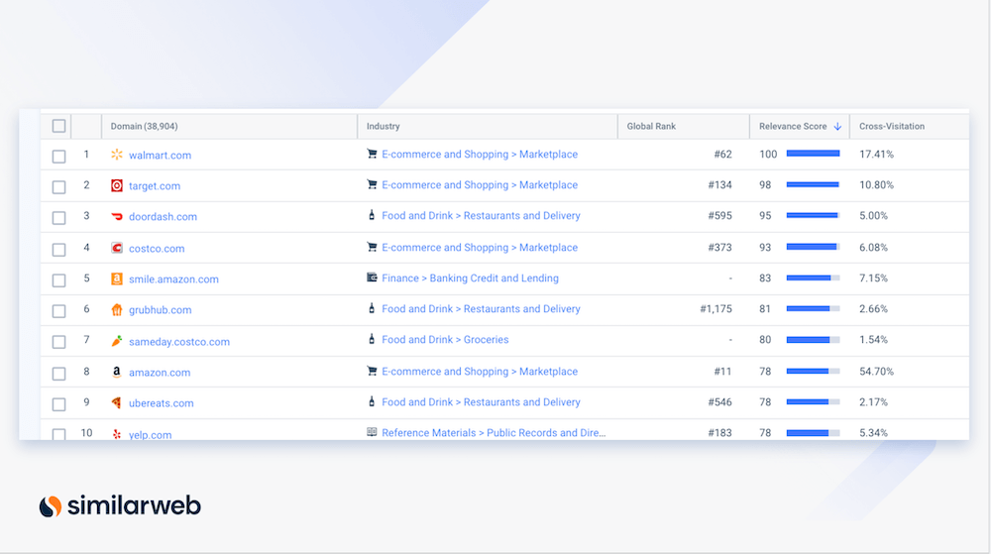991x554 pixels.
Task: Click the DoorDash logo icon
Action: pyautogui.click(x=117, y=216)
